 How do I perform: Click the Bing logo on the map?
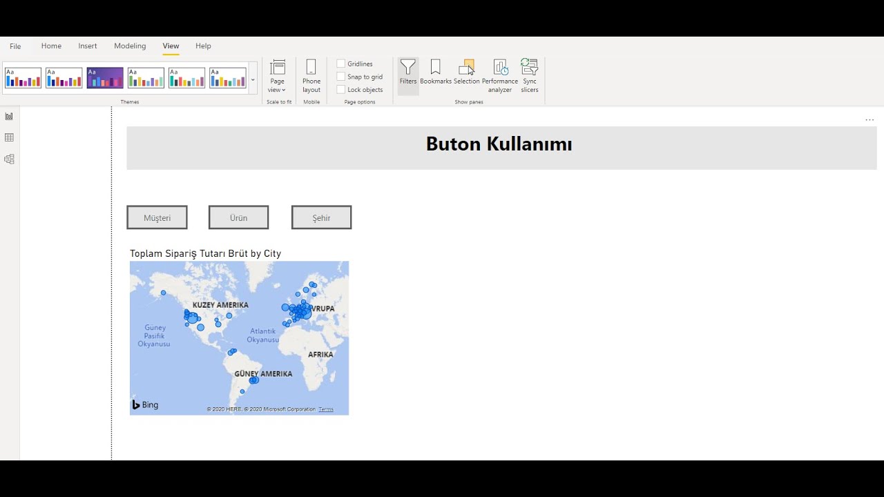(x=146, y=405)
